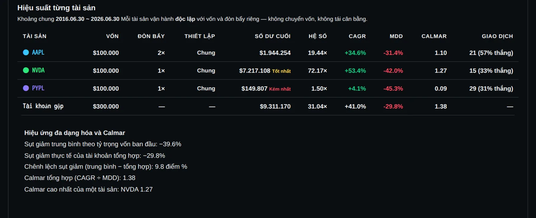Click NVDA Calmar value 1.27 in table
Image resolution: width=536 pixels, height=218 pixels.
tap(441, 71)
